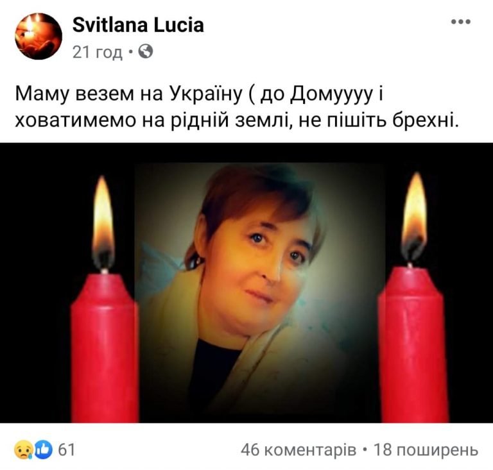Open the three-dot post options menu

tap(461, 22)
